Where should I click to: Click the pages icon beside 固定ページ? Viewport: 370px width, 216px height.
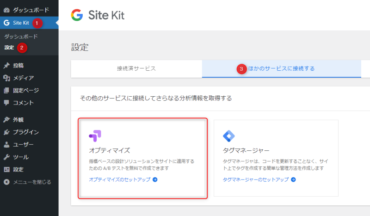tap(6, 90)
